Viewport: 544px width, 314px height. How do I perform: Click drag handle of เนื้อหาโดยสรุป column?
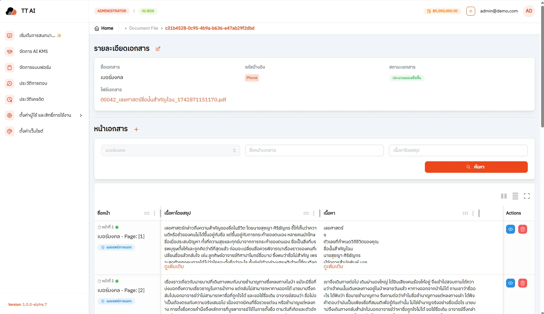coord(306,213)
